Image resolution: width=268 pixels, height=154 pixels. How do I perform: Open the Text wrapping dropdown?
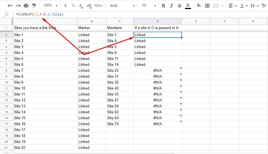[255, 6]
